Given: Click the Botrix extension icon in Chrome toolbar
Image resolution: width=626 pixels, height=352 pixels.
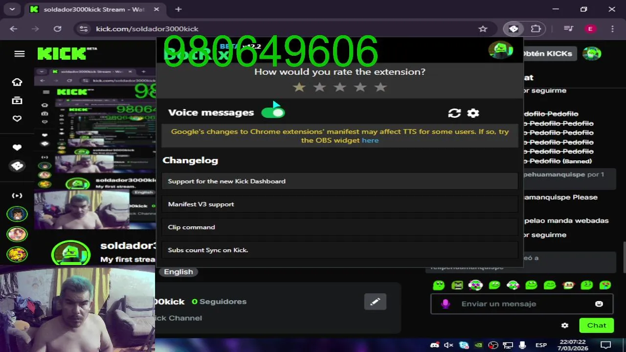Looking at the screenshot, I should pos(514,29).
